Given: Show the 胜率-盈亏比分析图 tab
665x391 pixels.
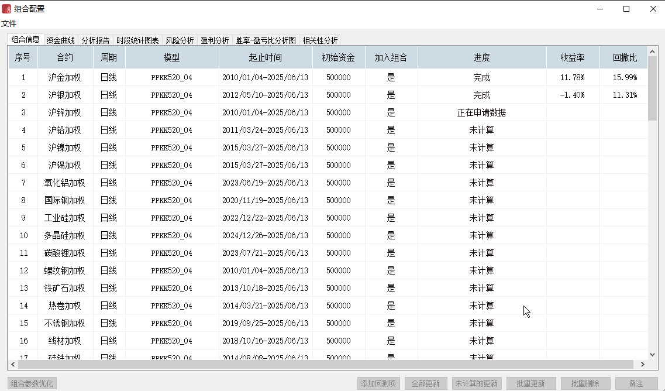Looking at the screenshot, I should (266, 40).
